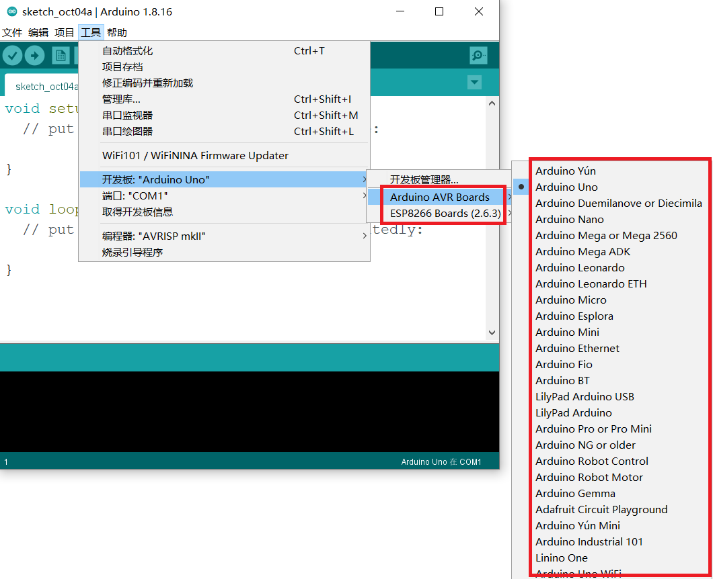This screenshot has width=715, height=579.
Task: Click 取得开发板信息 entry
Action: [x=225, y=212]
